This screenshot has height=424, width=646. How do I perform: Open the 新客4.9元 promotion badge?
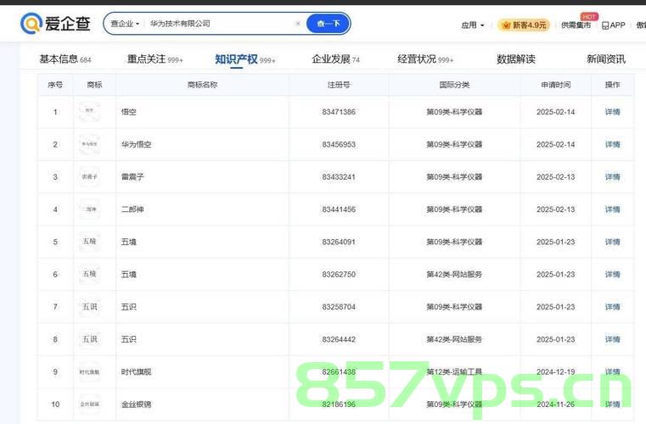click(524, 25)
